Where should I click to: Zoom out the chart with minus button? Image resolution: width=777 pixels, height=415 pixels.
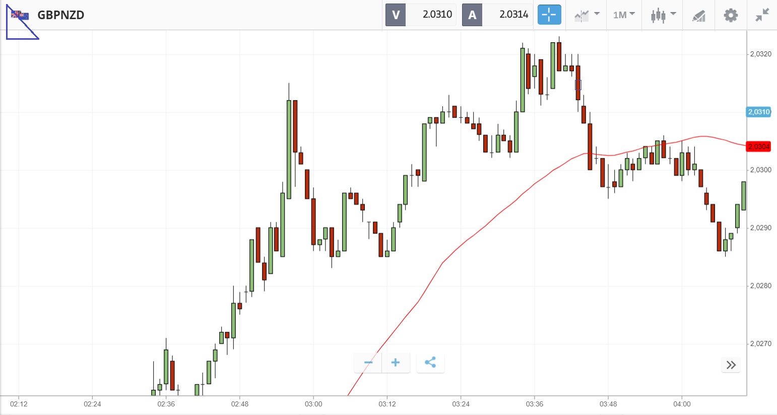368,362
